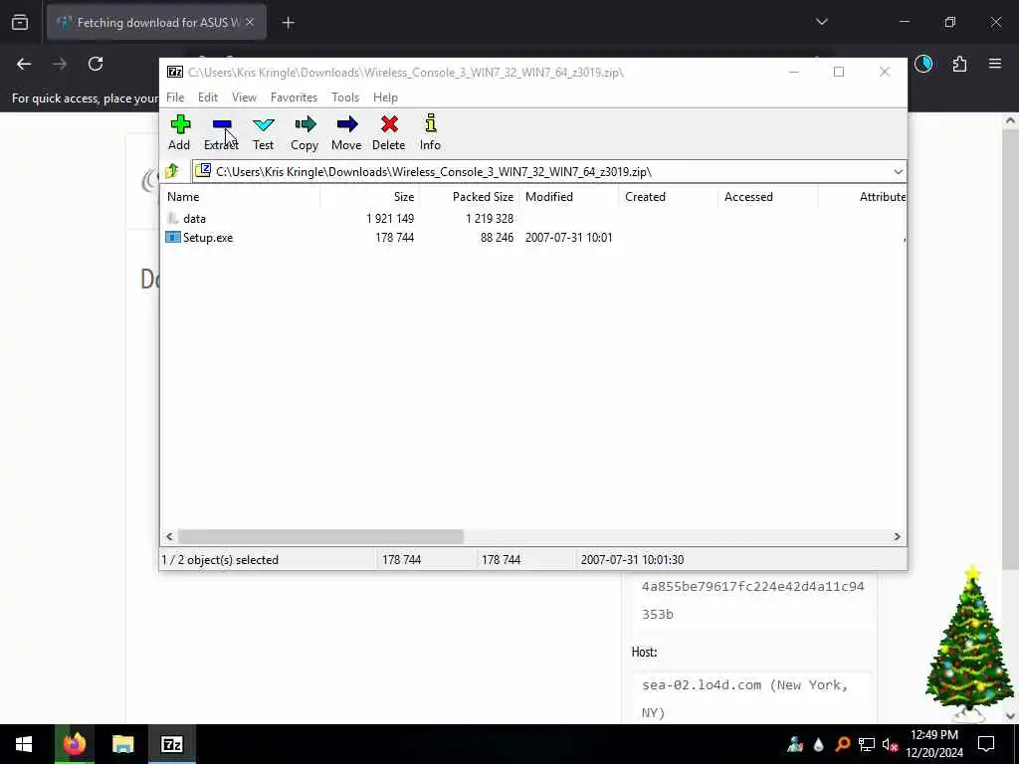1019x764 pixels.
Task: Switch to Firefox in the taskbar
Action: (x=74, y=744)
